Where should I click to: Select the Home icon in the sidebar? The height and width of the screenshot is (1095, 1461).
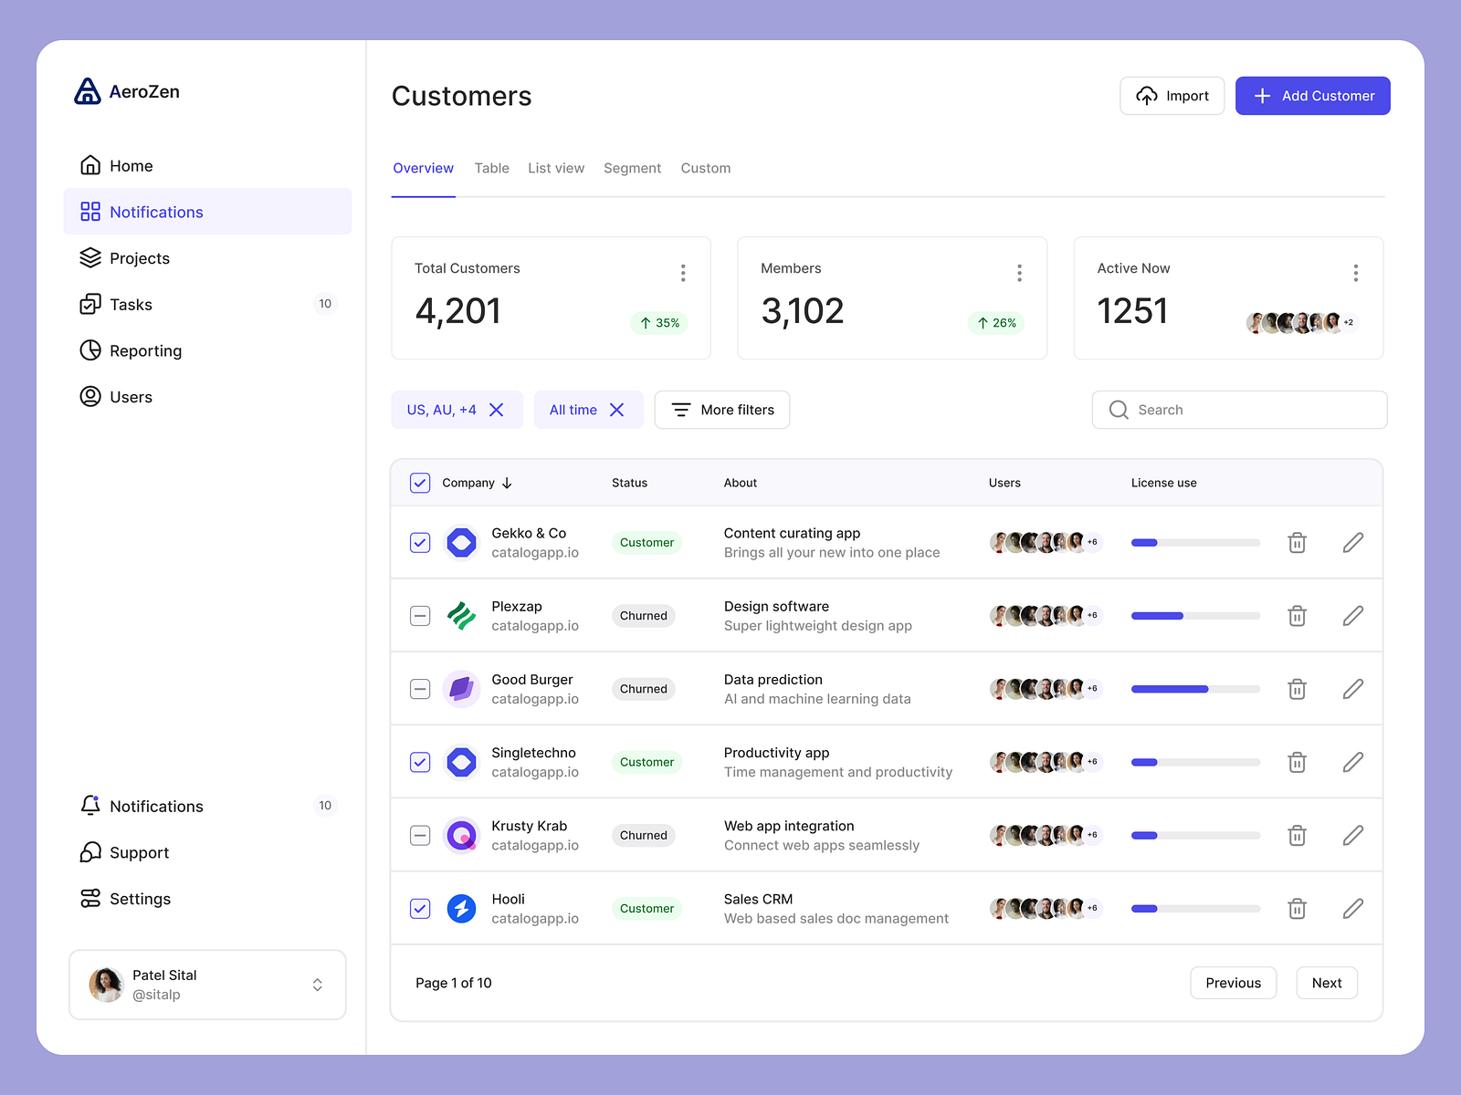point(90,165)
